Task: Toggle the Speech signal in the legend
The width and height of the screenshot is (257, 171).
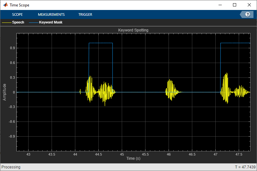Action: [18, 22]
